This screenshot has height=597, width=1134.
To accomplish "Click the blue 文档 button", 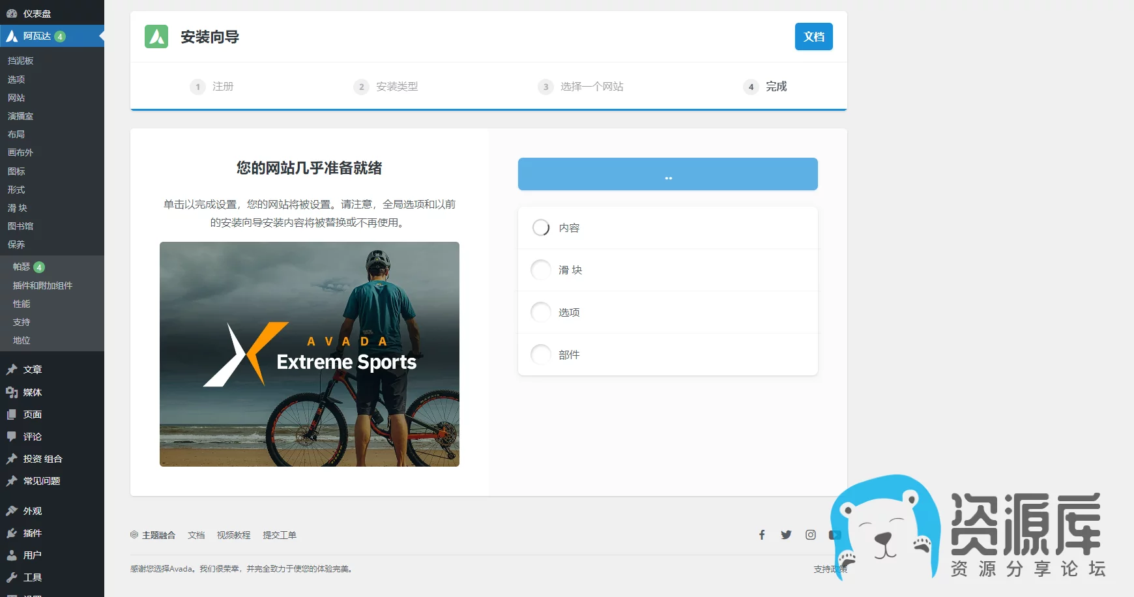I will pos(813,36).
